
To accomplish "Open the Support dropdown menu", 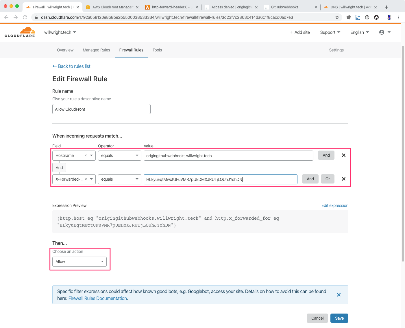I will pos(330,32).
